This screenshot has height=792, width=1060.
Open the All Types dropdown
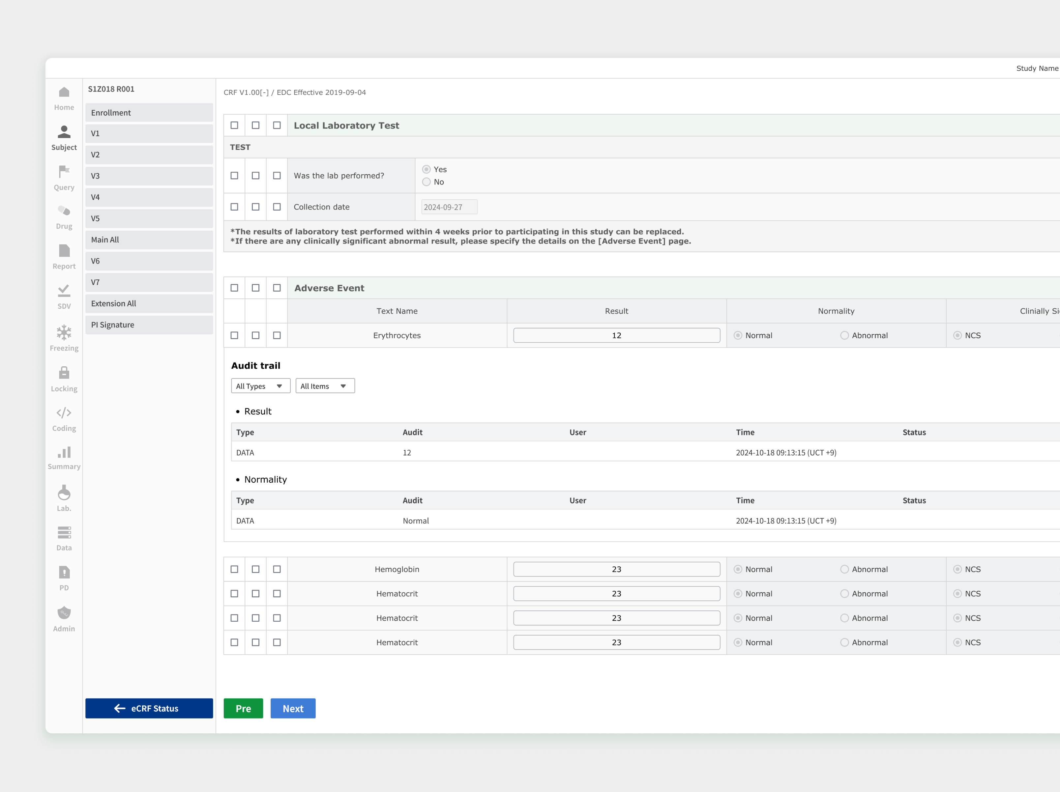tap(260, 386)
